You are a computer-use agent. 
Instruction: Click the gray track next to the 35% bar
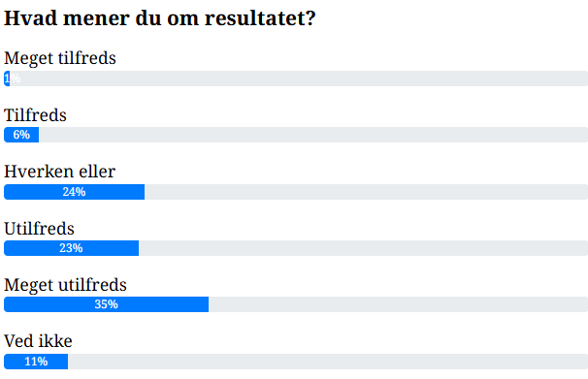point(398,304)
